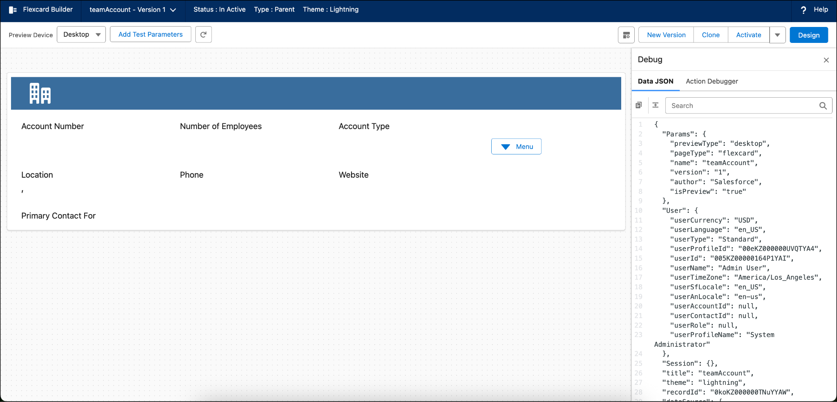Click the "previewType": "desktop" line
Viewport: 837px width, 402px height.
tap(720, 143)
